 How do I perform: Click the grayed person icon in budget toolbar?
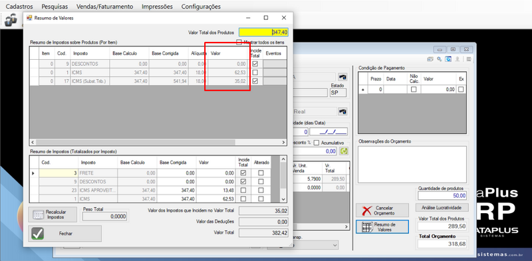point(458,59)
